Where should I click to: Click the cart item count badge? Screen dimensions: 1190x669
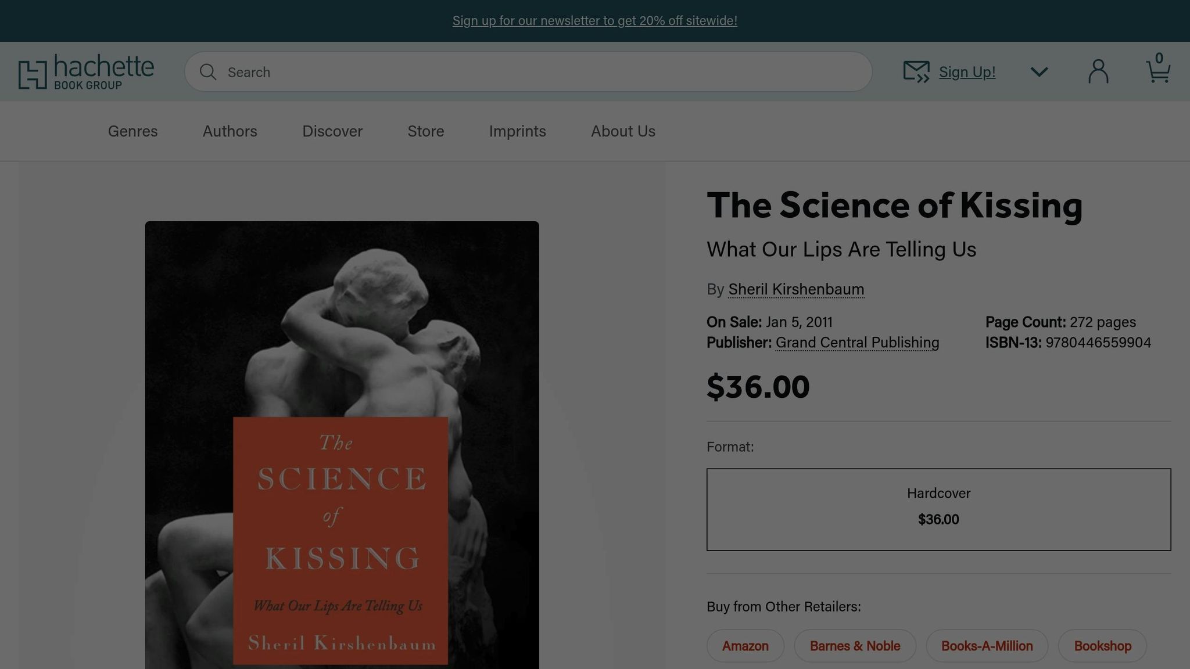click(1159, 58)
